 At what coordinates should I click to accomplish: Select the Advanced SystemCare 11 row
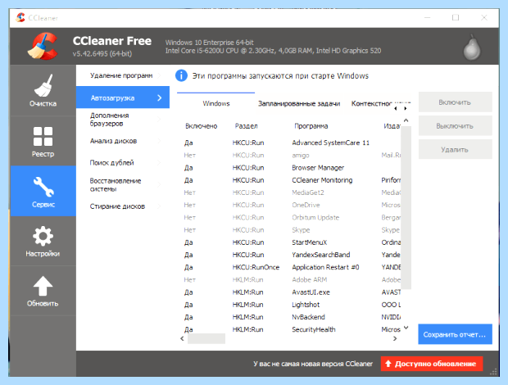(x=292, y=143)
